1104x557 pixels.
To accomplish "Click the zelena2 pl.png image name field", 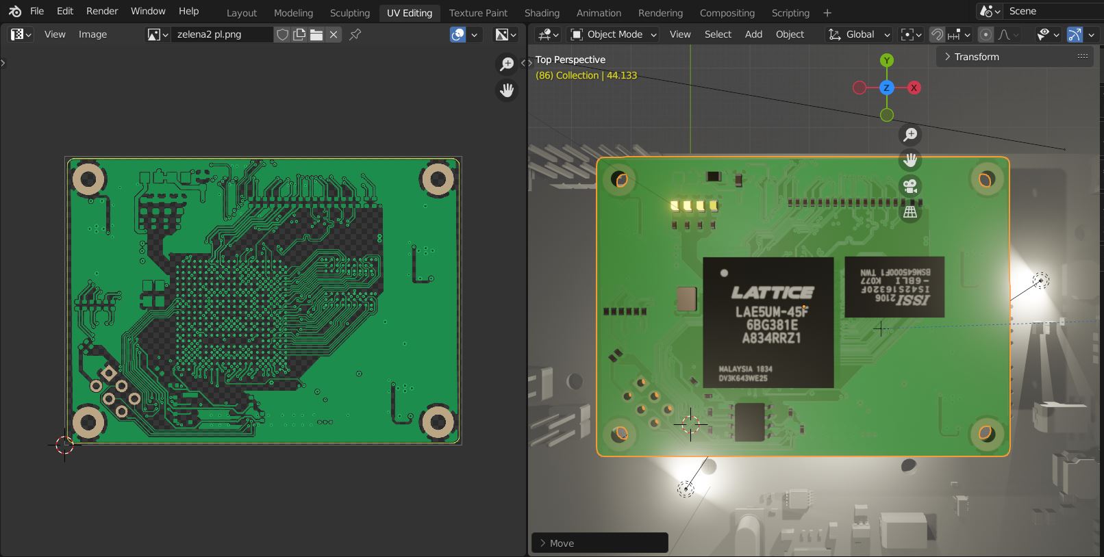I will tap(222, 34).
